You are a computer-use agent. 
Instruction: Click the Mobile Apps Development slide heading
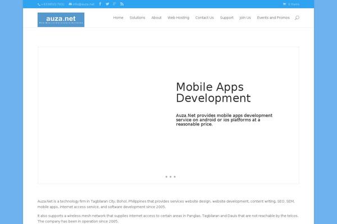click(x=213, y=92)
